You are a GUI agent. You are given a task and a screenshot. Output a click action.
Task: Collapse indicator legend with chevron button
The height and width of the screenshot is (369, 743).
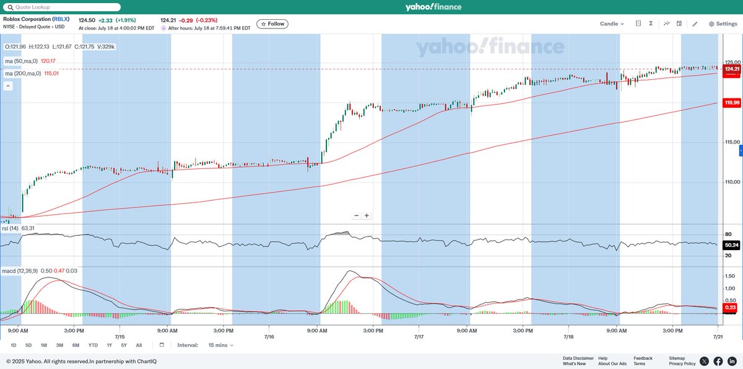coord(9,87)
